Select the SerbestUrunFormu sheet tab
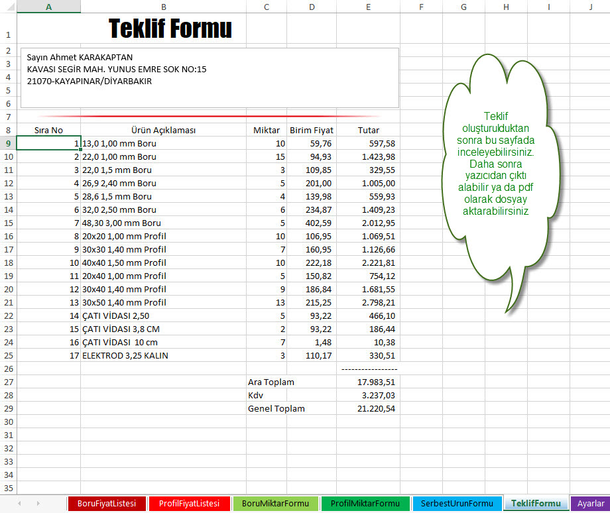610x513 pixels. pyautogui.click(x=457, y=503)
